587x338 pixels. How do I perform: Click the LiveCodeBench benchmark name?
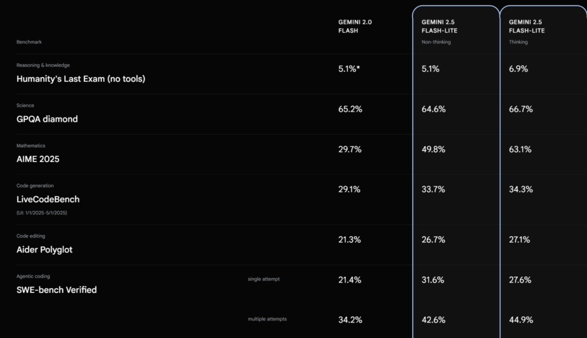click(48, 199)
